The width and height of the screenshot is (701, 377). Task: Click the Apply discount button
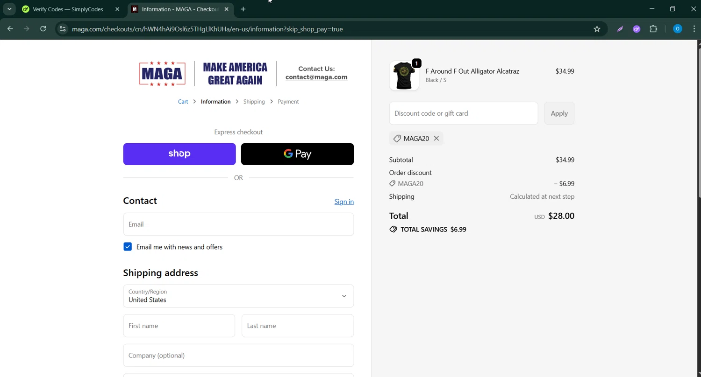pos(559,113)
